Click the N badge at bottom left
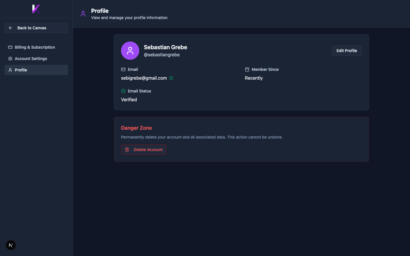Image resolution: width=410 pixels, height=256 pixels. click(11, 245)
